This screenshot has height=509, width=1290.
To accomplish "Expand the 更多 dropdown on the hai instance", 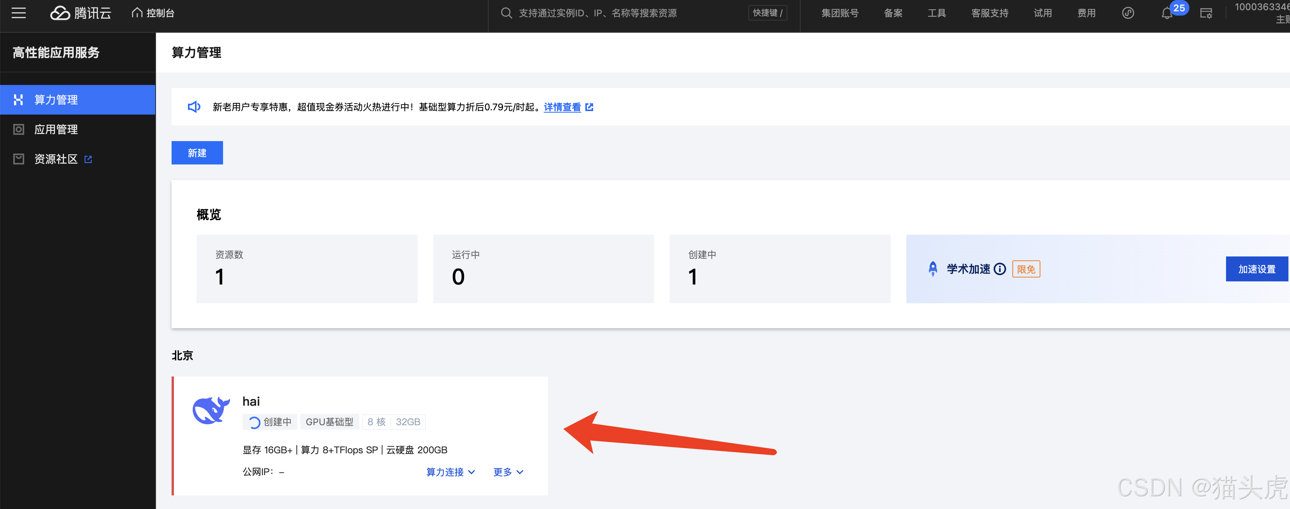I will tap(508, 472).
